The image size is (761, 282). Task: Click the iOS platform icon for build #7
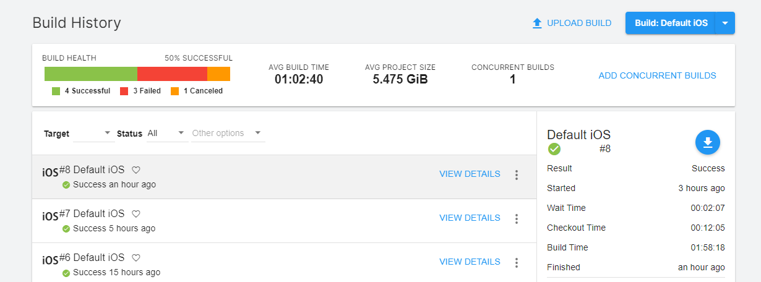click(x=50, y=216)
